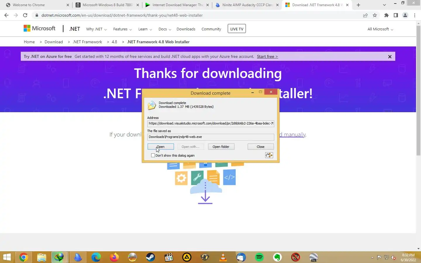Open the Community nav item
Viewport: 421px width, 263px height.
tap(211, 29)
